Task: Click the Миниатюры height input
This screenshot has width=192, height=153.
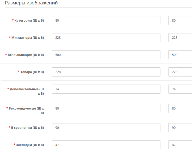Action: coord(180,38)
